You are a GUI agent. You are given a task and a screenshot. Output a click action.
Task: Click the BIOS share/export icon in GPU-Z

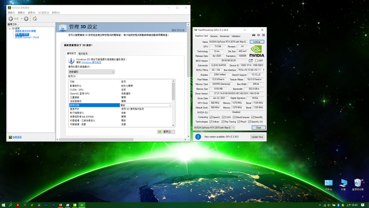(251, 61)
